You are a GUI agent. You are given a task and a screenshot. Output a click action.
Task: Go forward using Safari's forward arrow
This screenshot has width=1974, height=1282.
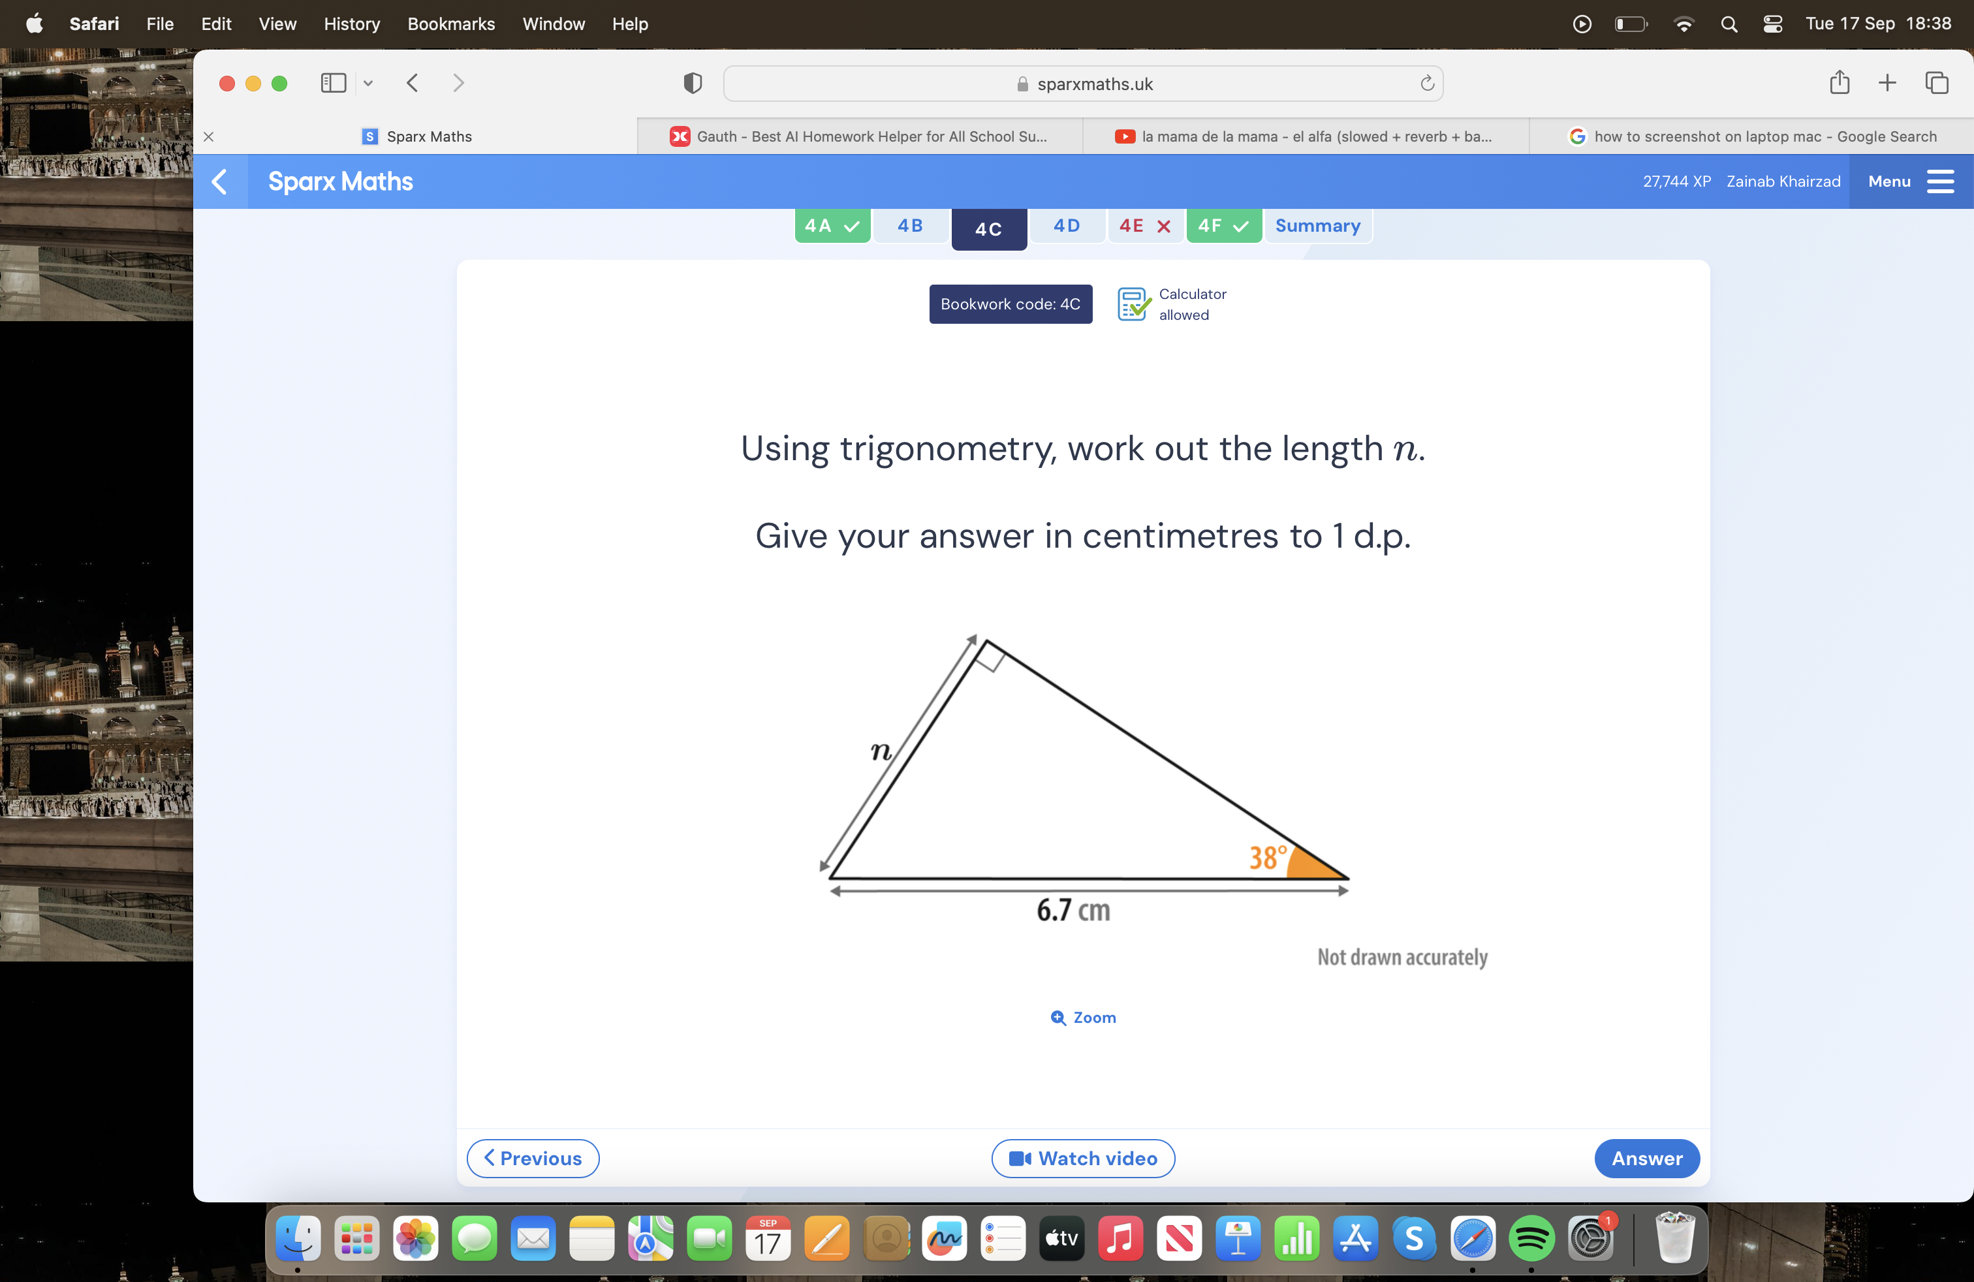pos(458,83)
